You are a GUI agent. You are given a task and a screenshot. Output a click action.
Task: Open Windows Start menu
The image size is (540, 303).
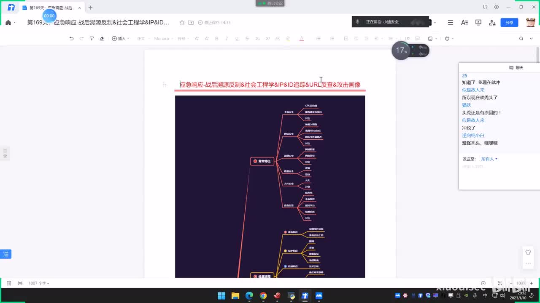221,296
